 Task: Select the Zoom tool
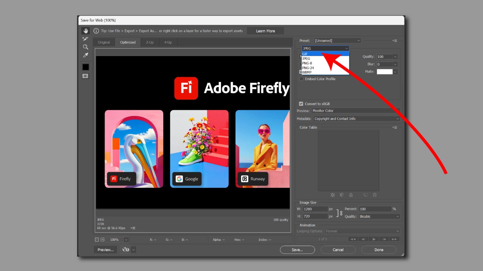tap(86, 47)
